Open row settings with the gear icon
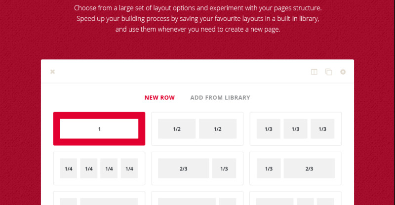 [x=343, y=72]
